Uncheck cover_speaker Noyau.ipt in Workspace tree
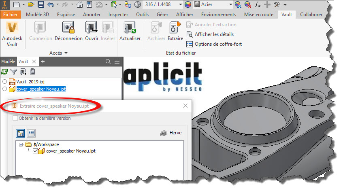The width and height of the screenshot is (343, 193). pos(35,151)
